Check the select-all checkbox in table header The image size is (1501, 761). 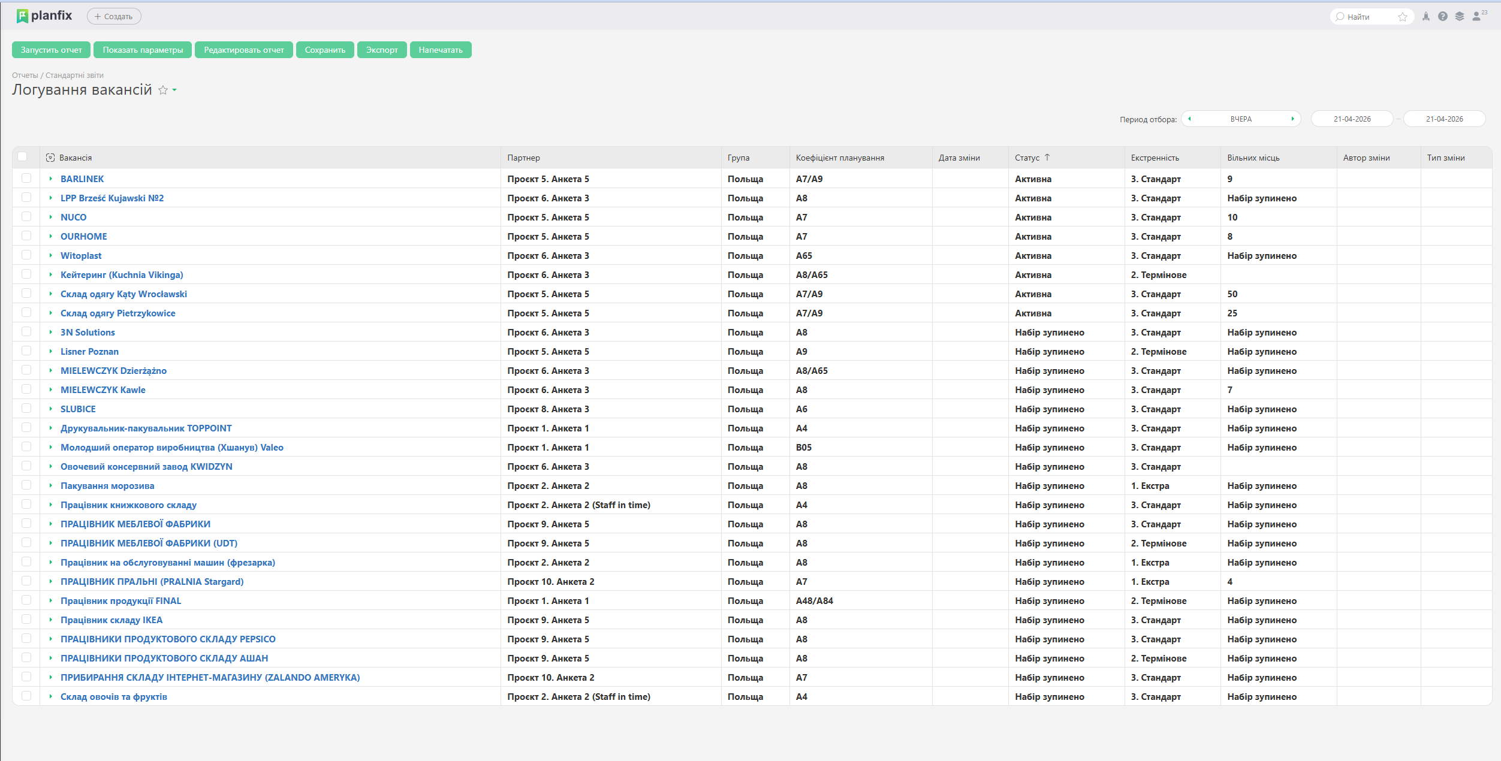(22, 157)
